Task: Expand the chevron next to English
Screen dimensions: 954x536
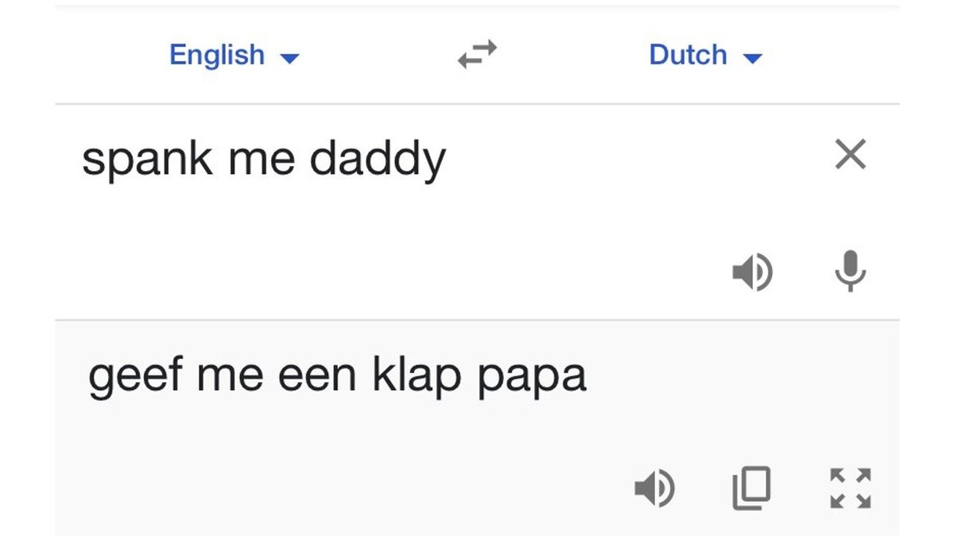Action: coord(290,56)
